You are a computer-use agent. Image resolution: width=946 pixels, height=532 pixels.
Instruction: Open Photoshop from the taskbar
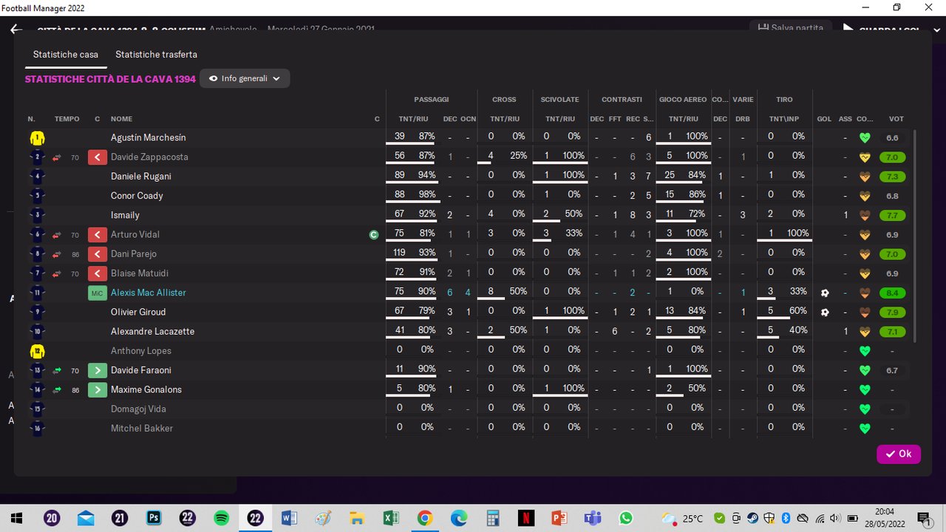pyautogui.click(x=154, y=518)
